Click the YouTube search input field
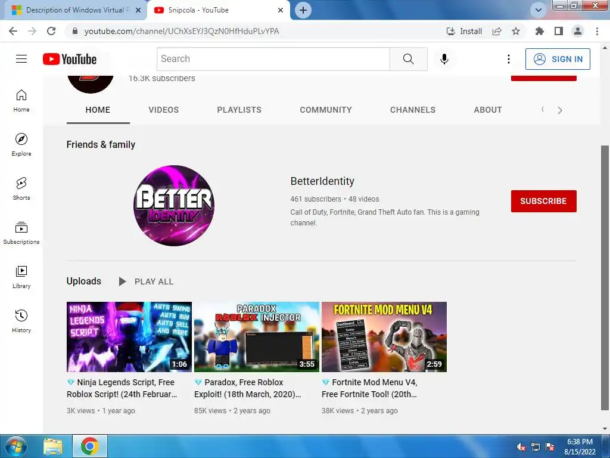Image resolution: width=610 pixels, height=458 pixels. [x=273, y=59]
